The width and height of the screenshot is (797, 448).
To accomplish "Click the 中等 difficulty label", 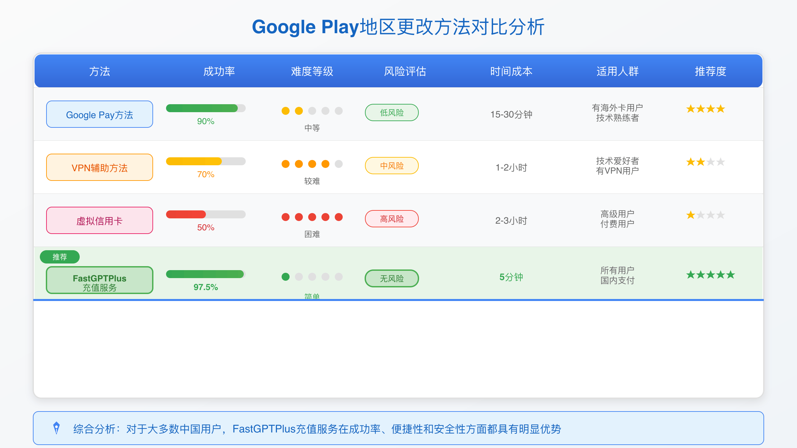I will point(312,128).
